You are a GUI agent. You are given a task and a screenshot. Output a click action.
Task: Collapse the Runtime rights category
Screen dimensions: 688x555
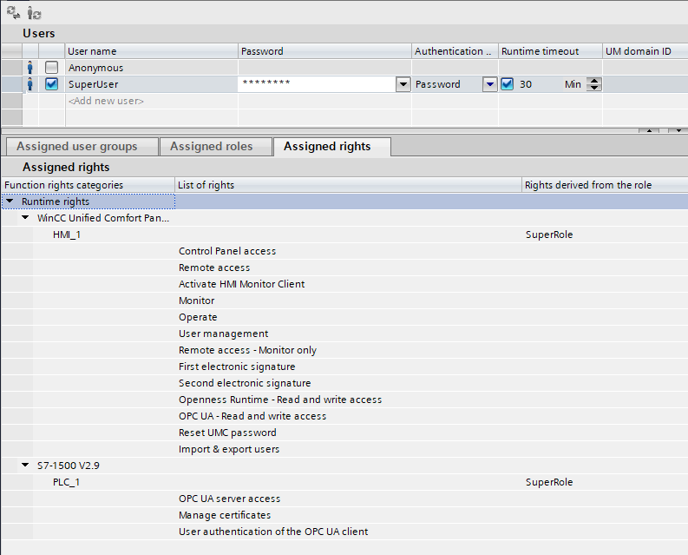click(10, 201)
